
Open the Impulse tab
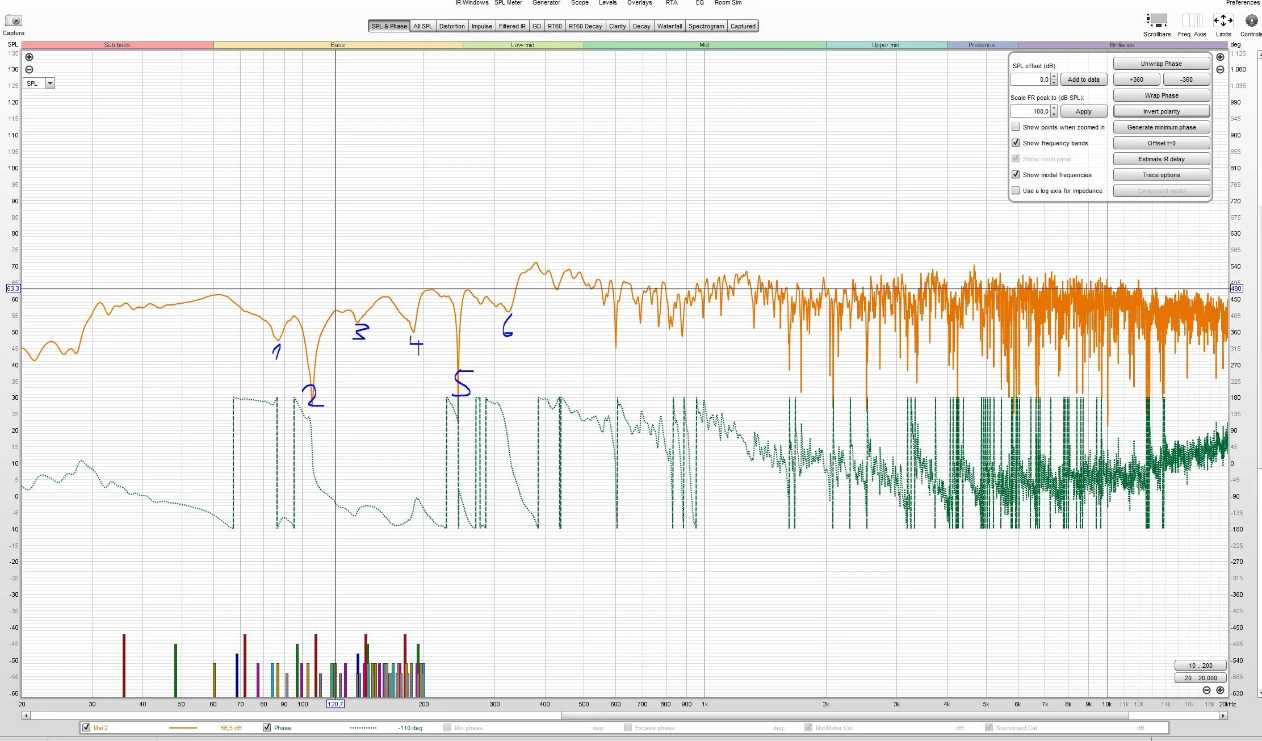(482, 26)
